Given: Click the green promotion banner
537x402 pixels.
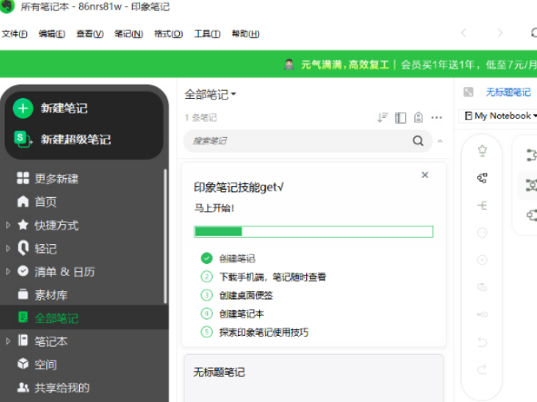Looking at the screenshot, I should coord(268,64).
